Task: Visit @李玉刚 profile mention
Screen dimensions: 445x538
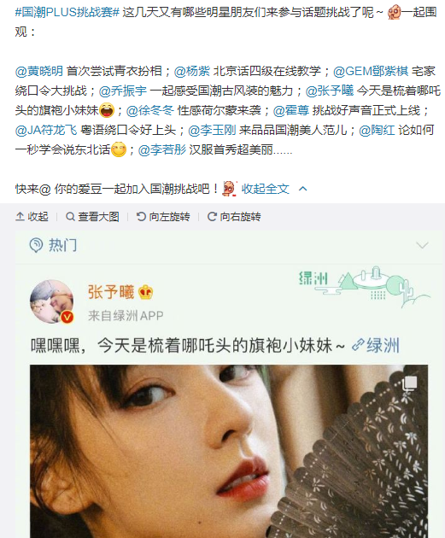Action: (x=213, y=130)
